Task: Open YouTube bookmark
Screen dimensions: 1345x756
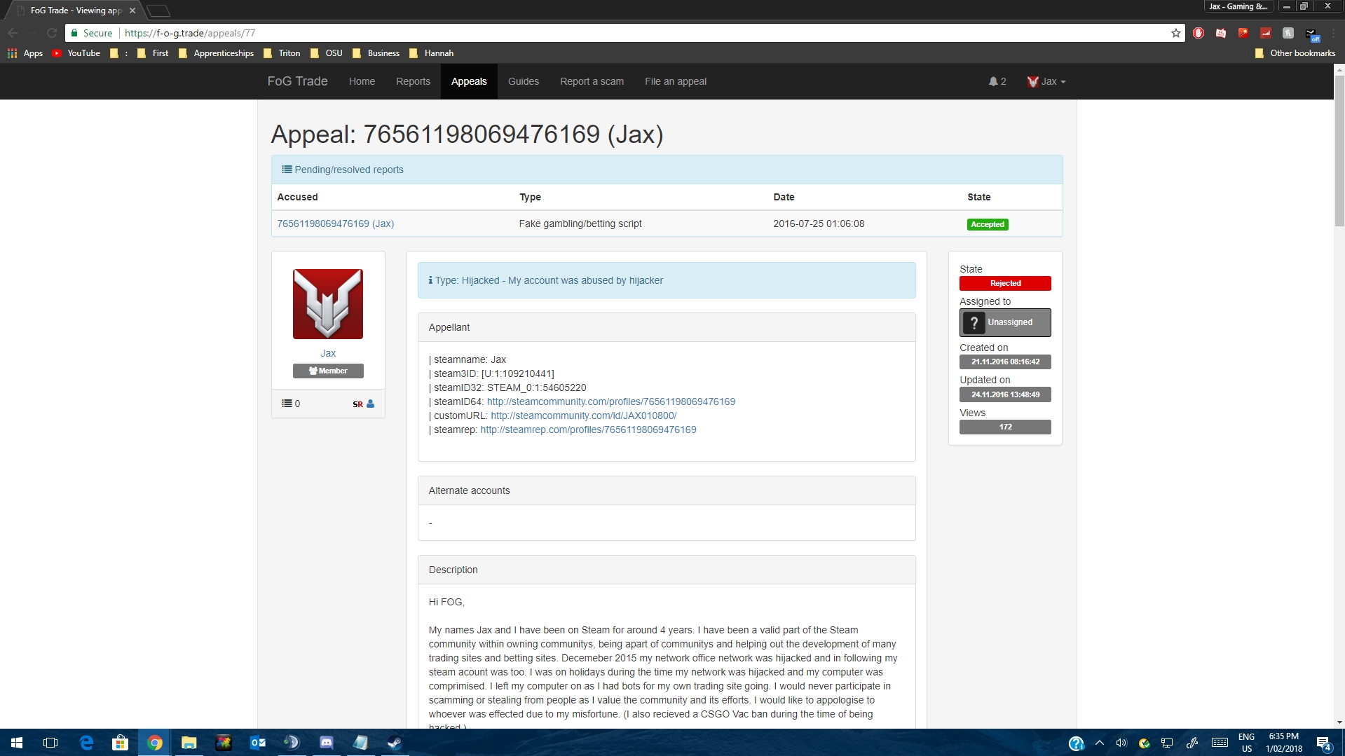Action: point(76,53)
